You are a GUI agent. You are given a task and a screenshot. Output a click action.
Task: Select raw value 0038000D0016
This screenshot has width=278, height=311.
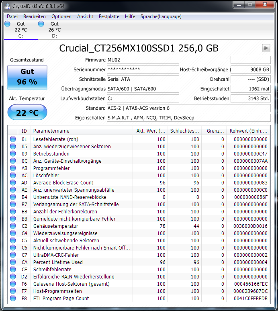tap(250, 226)
